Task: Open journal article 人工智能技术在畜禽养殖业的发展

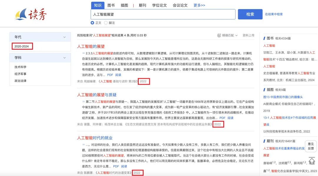Action: click(x=284, y=148)
